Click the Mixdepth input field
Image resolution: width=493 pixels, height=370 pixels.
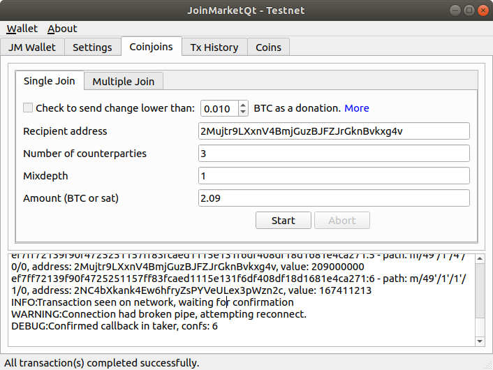click(x=334, y=176)
